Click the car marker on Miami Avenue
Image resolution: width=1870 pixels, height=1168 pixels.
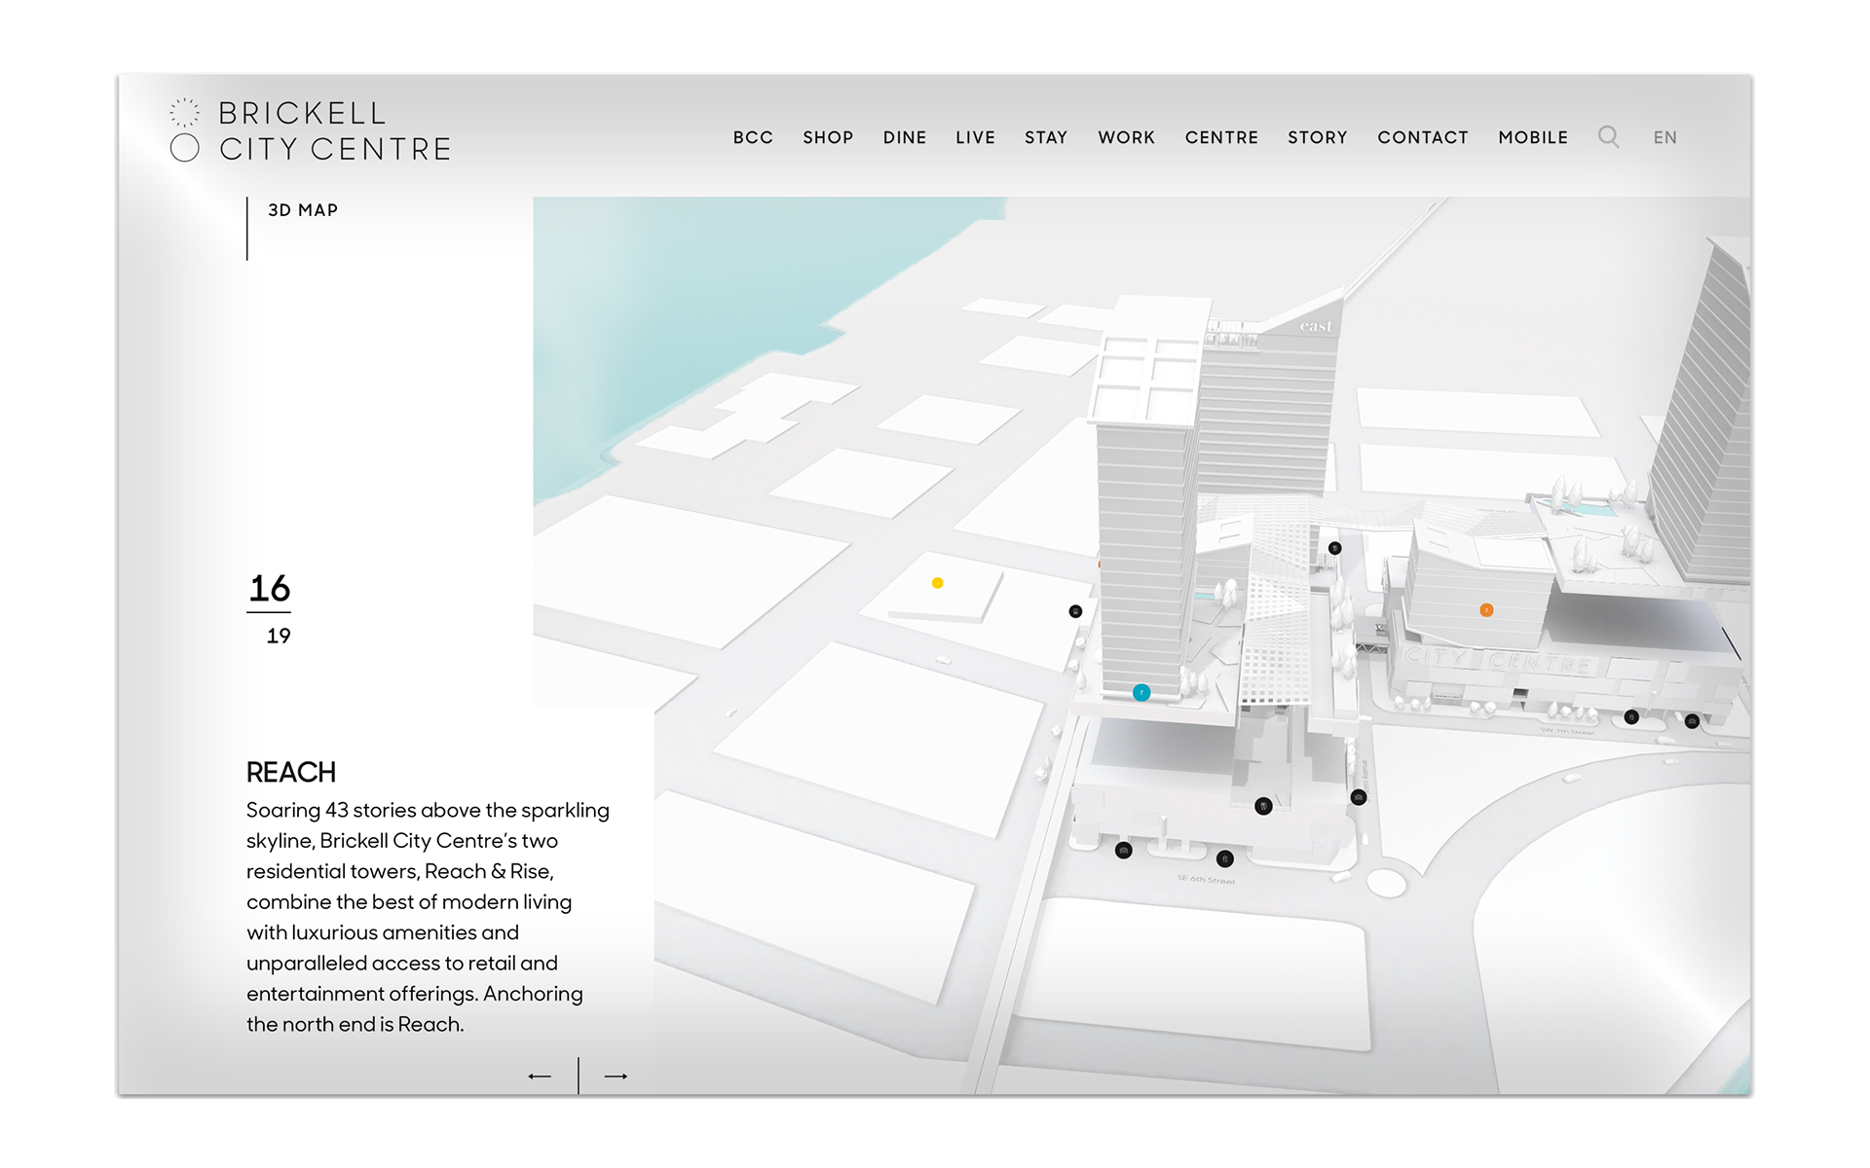point(1359,797)
